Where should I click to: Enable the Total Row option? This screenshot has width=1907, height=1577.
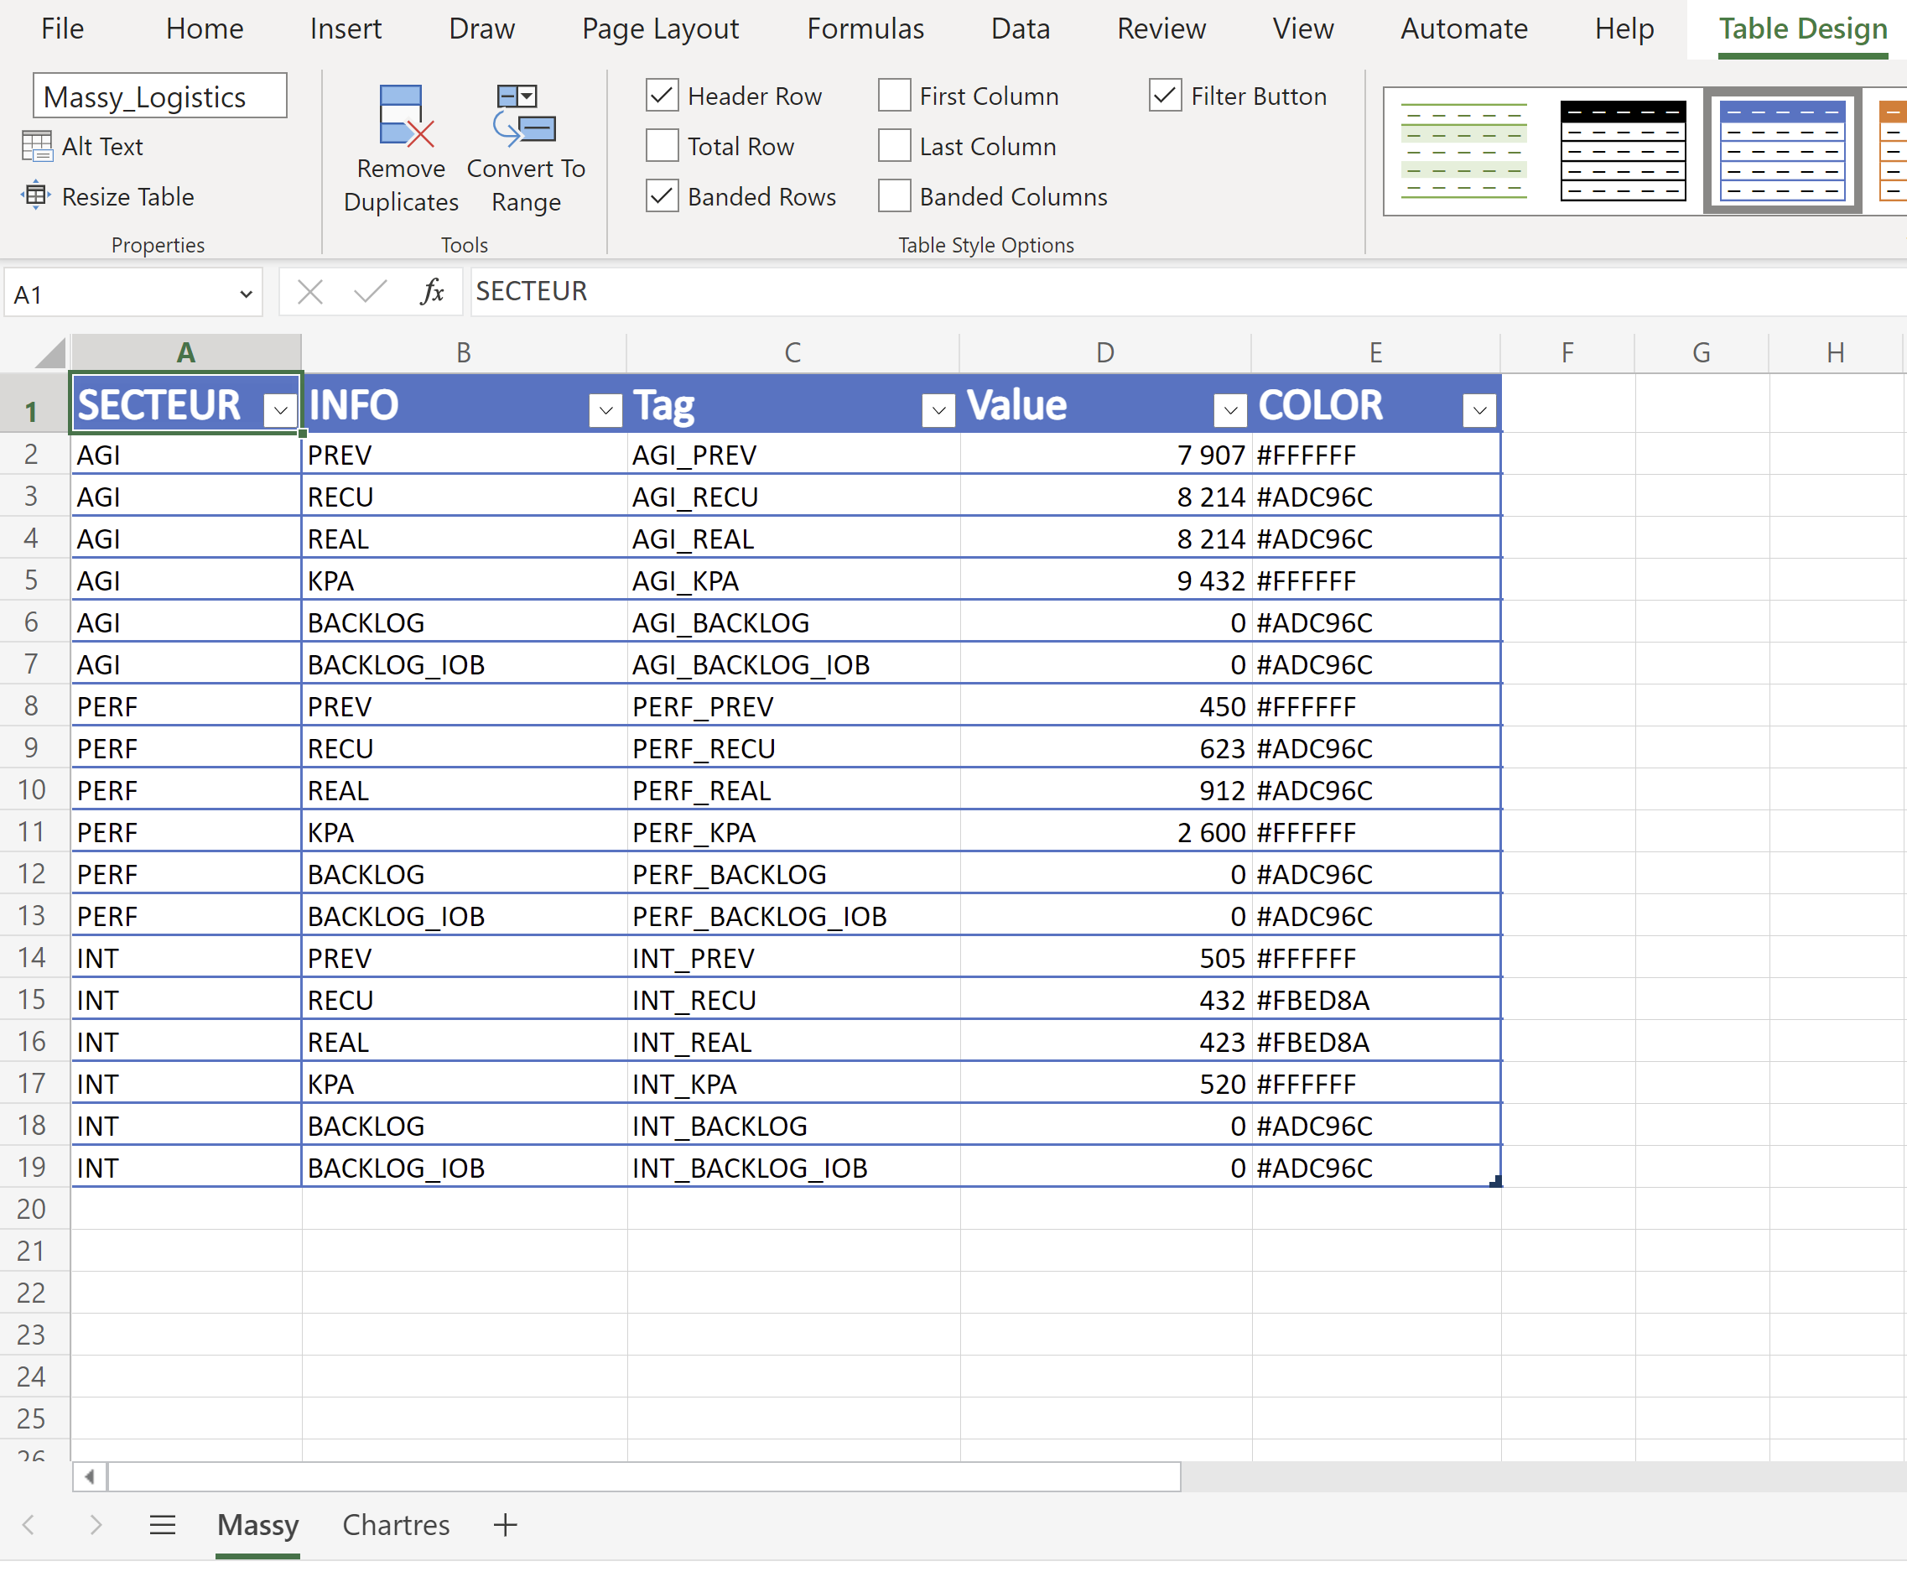[660, 145]
